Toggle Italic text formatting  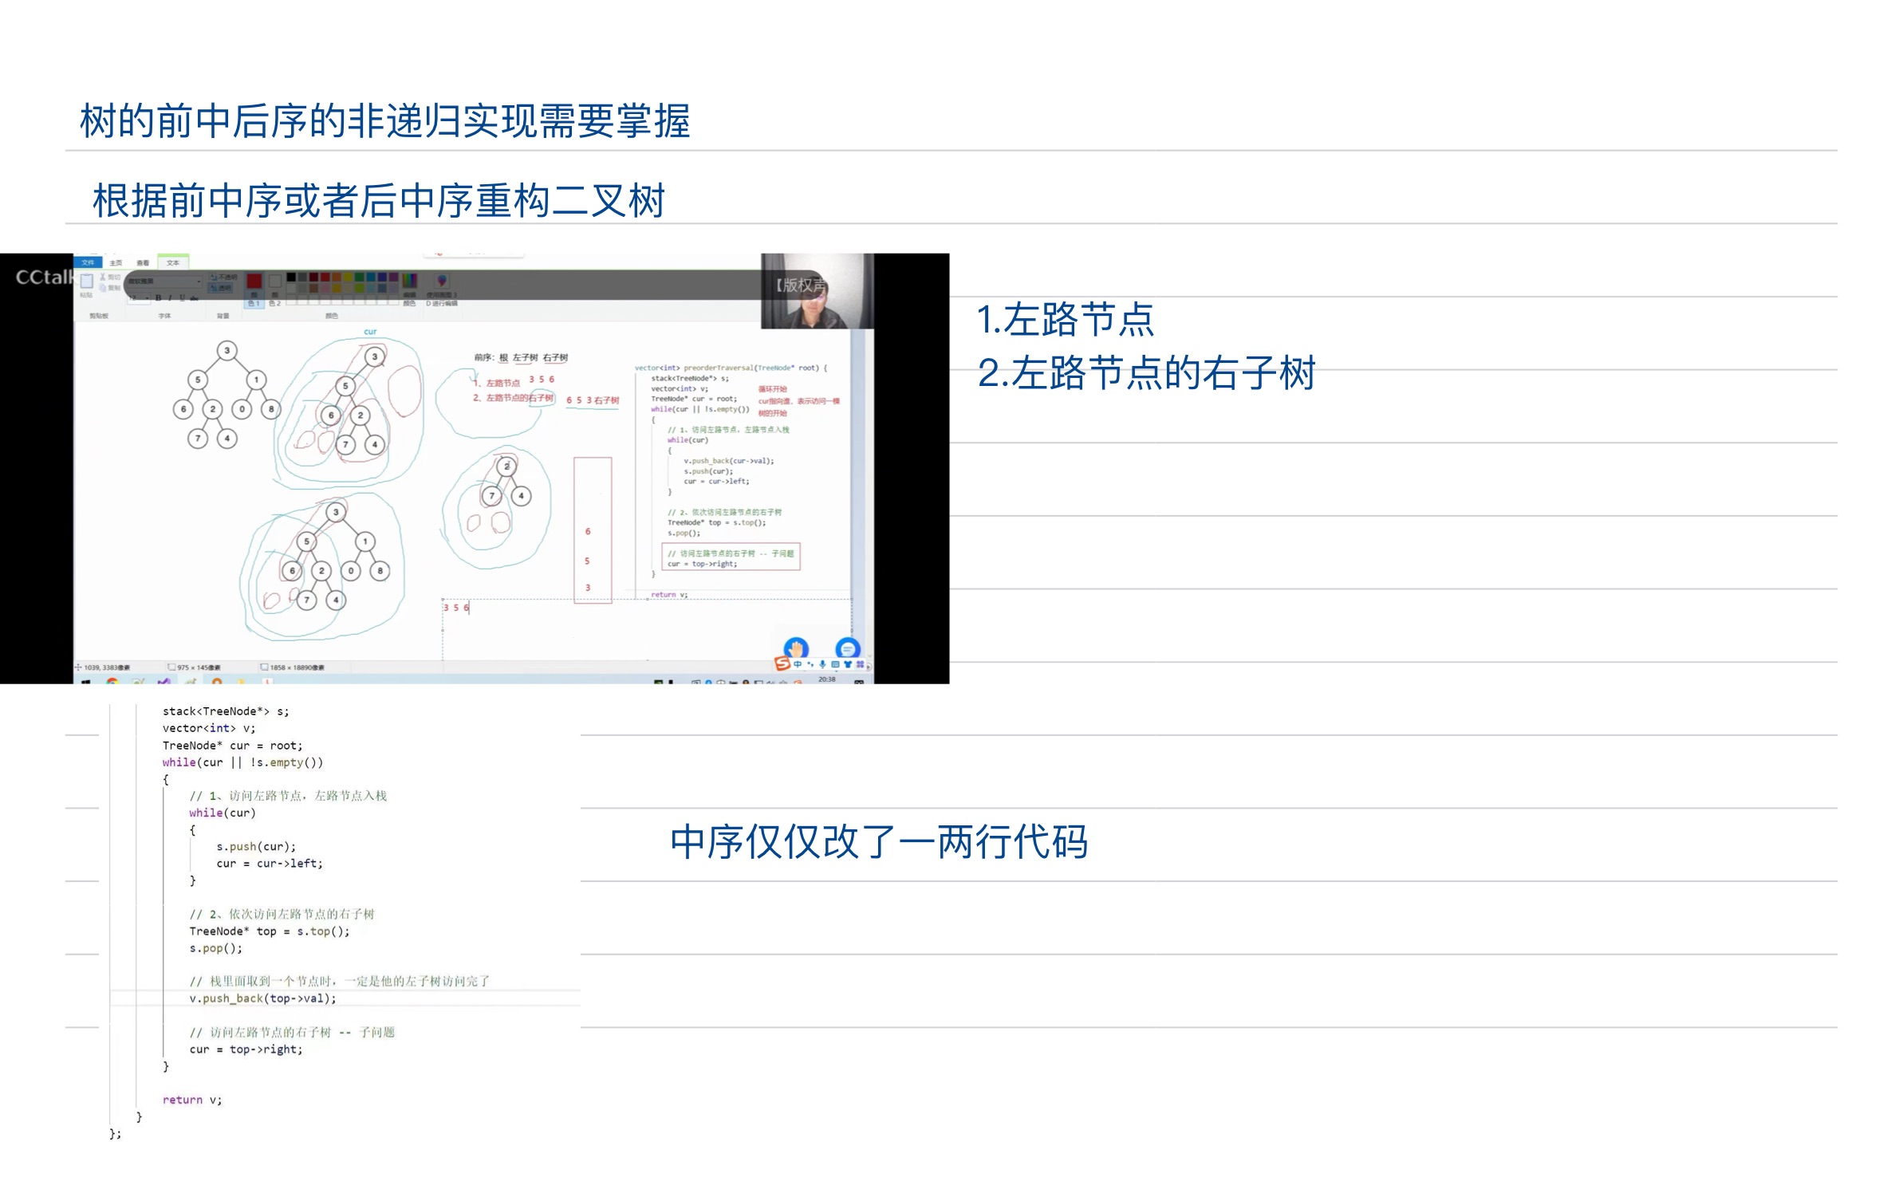(170, 297)
